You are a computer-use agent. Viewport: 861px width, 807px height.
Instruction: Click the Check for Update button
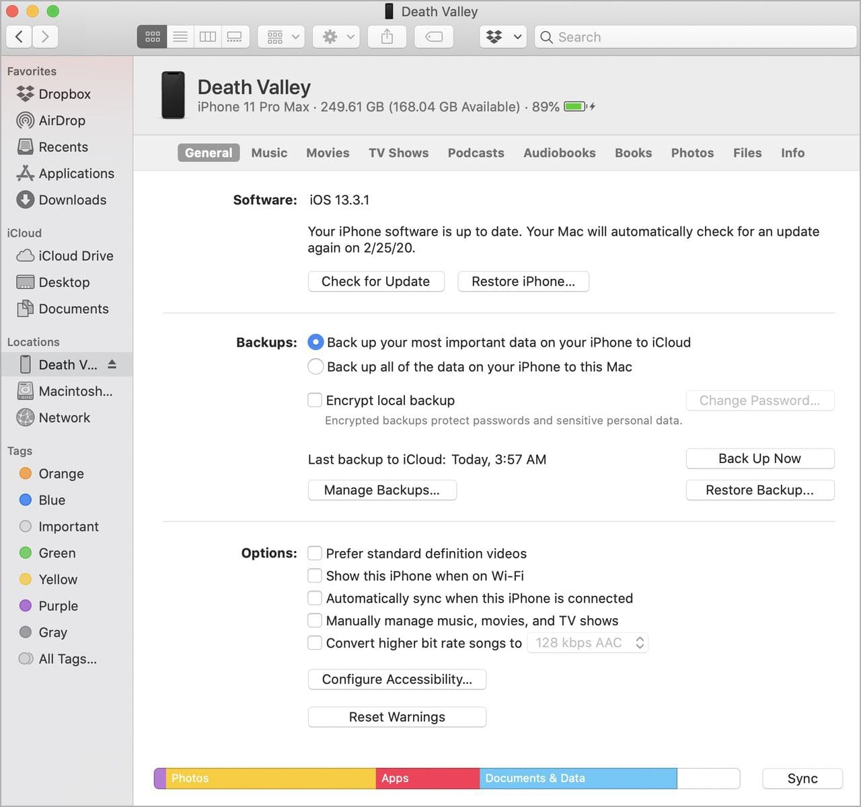(376, 282)
